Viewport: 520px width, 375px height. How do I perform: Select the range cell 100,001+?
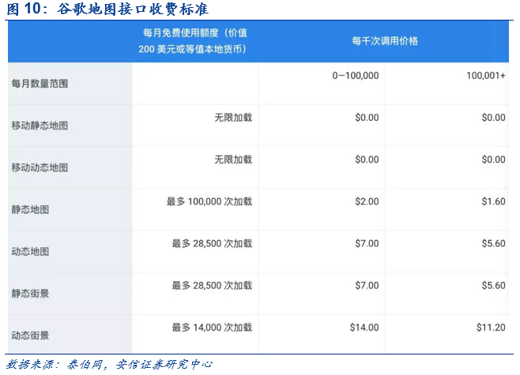[x=486, y=76]
